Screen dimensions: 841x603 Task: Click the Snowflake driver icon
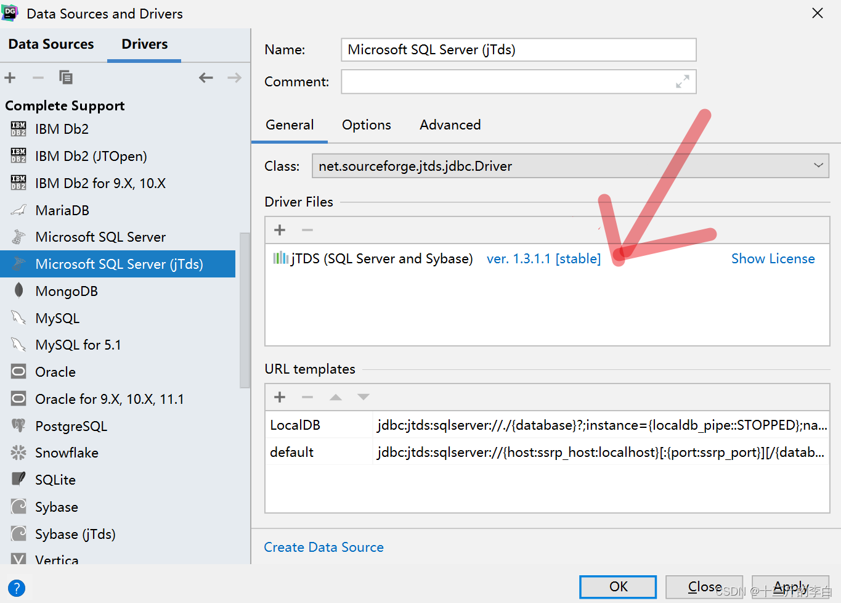coord(18,453)
